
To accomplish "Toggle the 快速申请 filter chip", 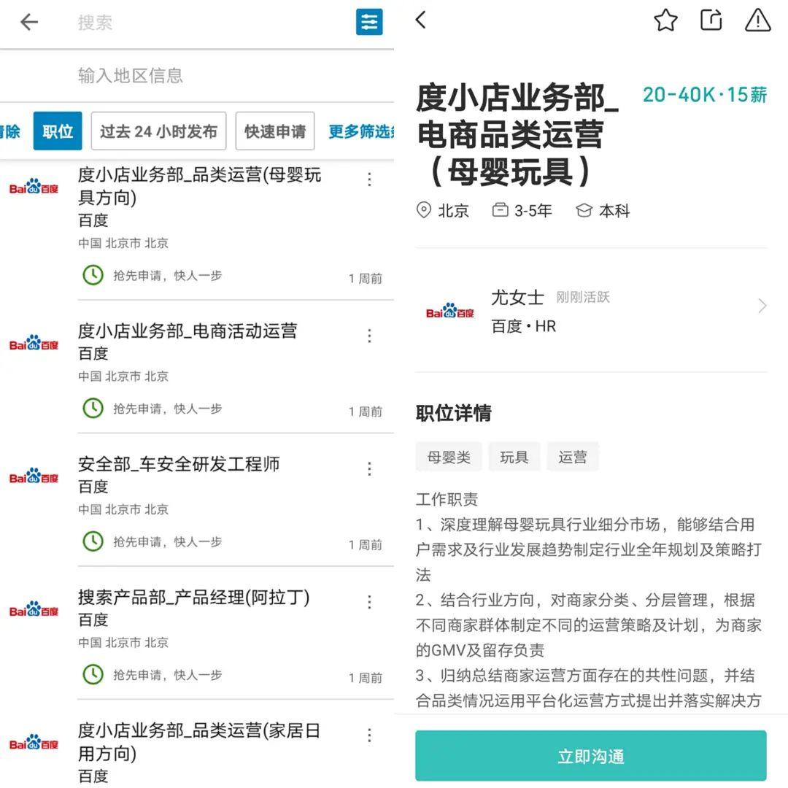I will point(275,131).
